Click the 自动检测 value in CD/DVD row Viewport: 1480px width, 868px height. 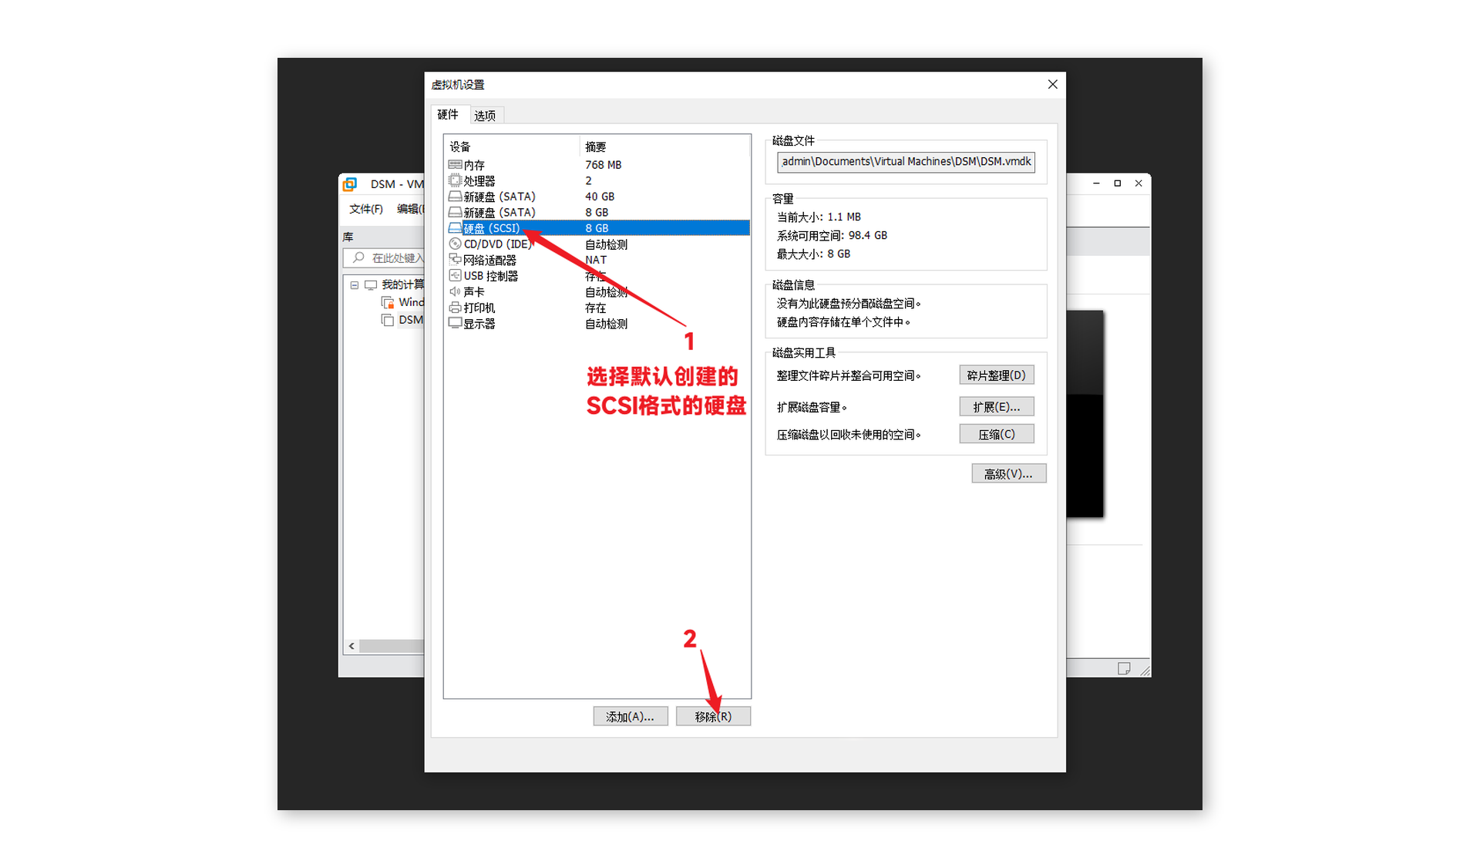pos(606,244)
